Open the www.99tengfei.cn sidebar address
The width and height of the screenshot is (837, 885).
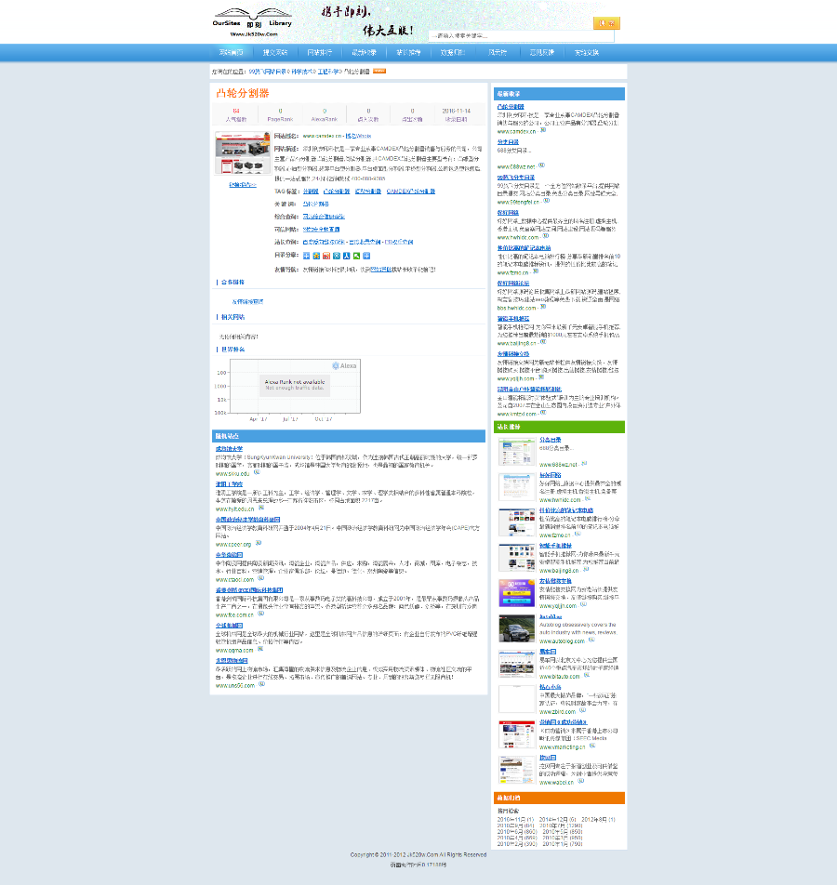click(x=518, y=202)
